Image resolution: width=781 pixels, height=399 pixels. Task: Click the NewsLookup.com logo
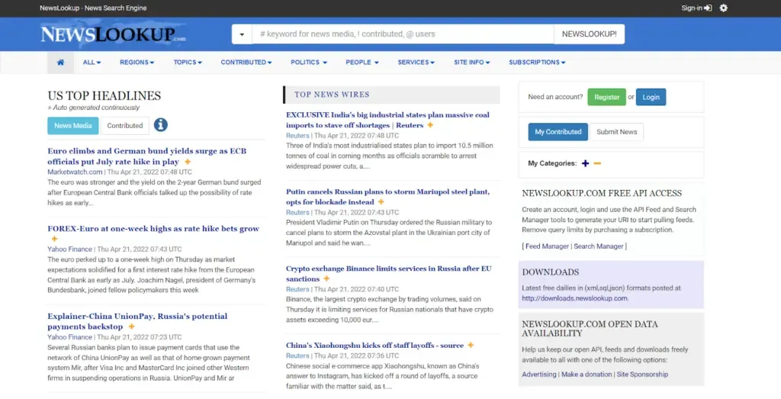point(113,34)
